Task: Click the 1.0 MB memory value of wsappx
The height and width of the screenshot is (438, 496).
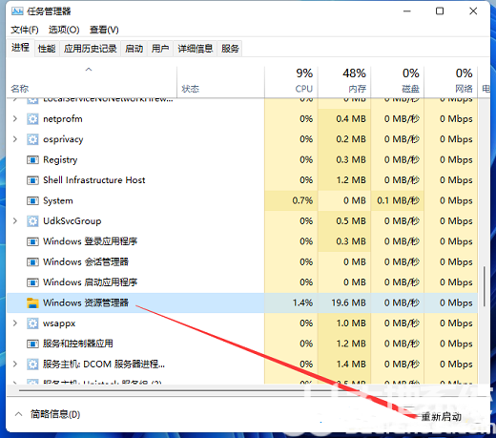Action: point(351,323)
